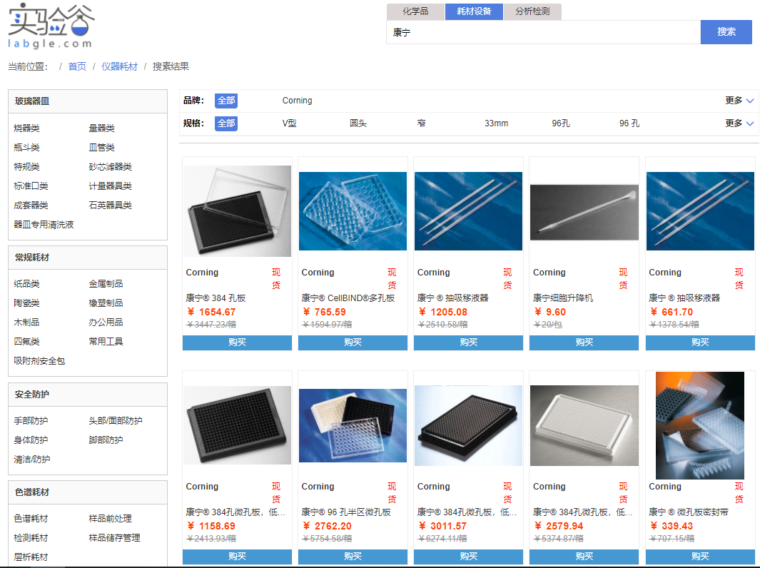Open the 皿管类 category
This screenshot has width=760, height=568.
click(x=102, y=147)
